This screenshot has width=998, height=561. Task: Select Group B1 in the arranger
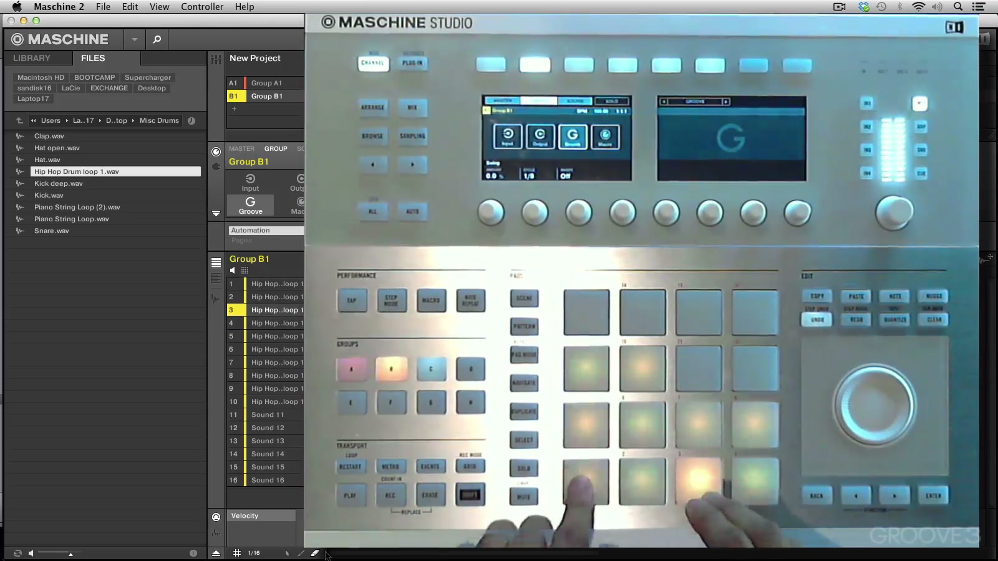coord(266,96)
